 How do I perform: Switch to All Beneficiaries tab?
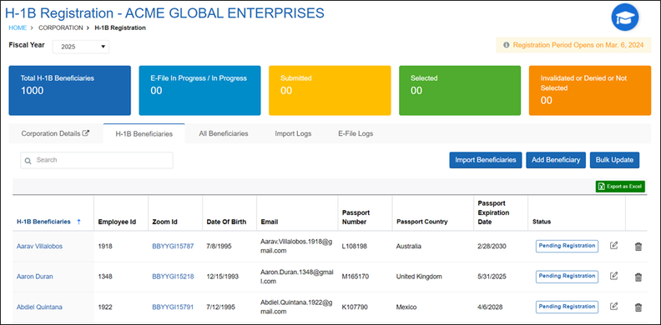tap(224, 133)
